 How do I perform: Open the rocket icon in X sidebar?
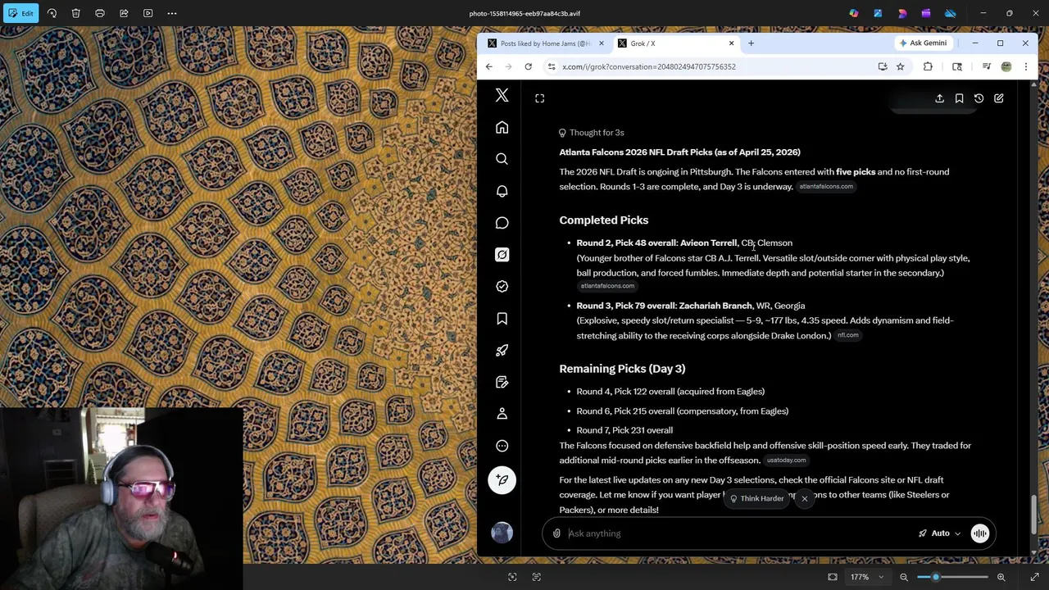tap(502, 351)
